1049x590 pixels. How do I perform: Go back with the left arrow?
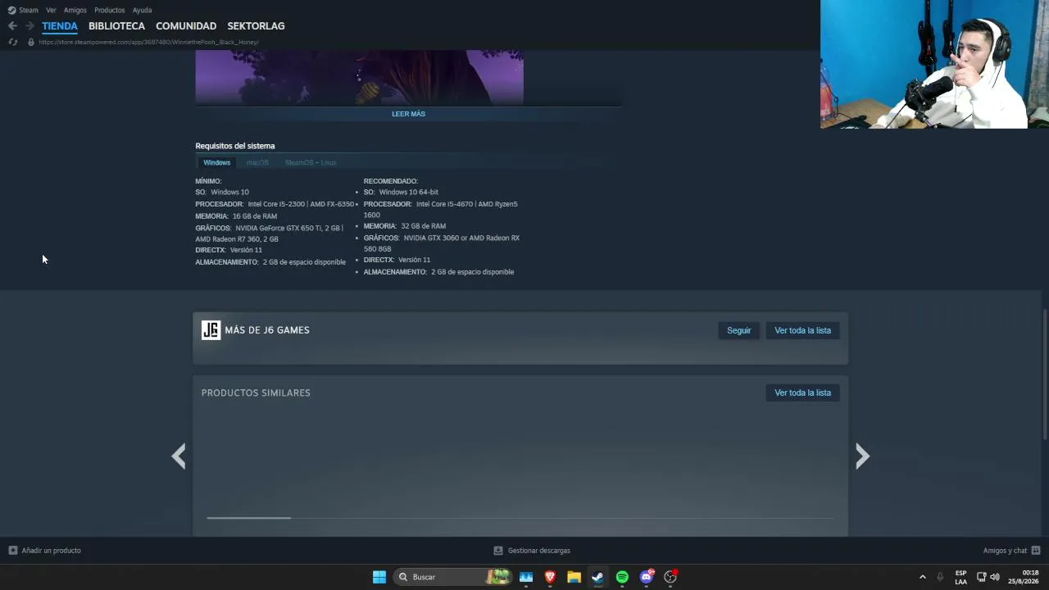[12, 26]
